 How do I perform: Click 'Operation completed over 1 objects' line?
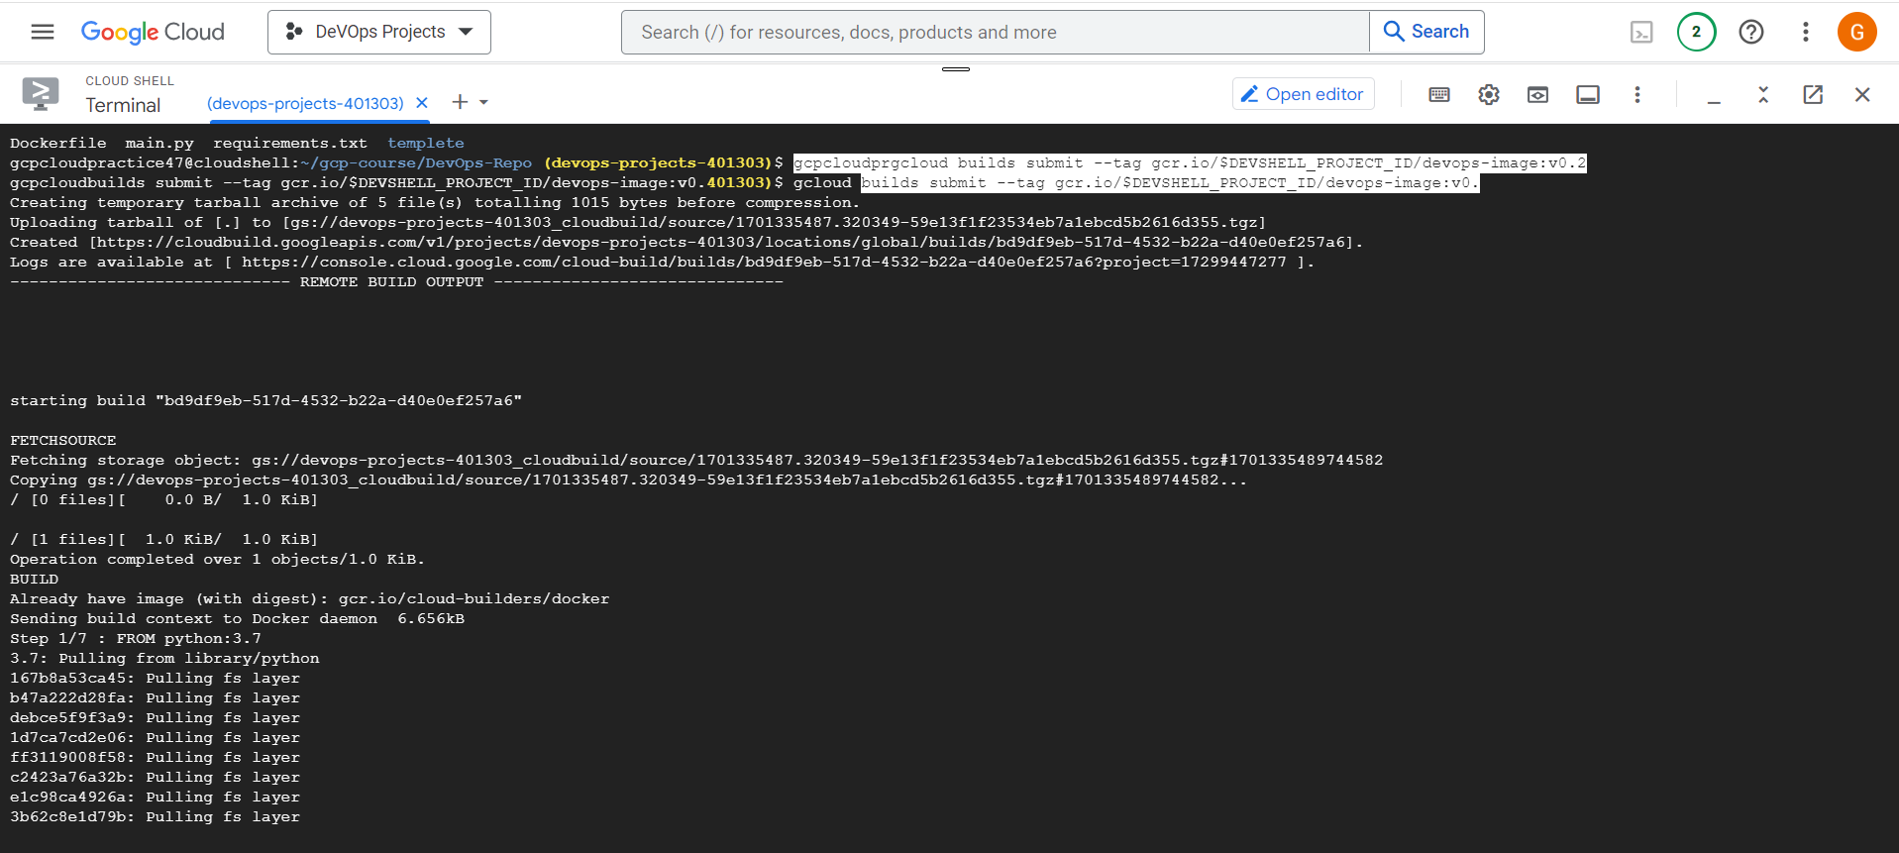pyautogui.click(x=217, y=559)
